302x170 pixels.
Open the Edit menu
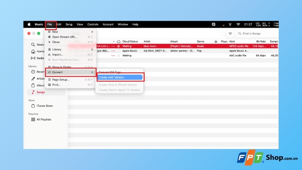click(59, 24)
